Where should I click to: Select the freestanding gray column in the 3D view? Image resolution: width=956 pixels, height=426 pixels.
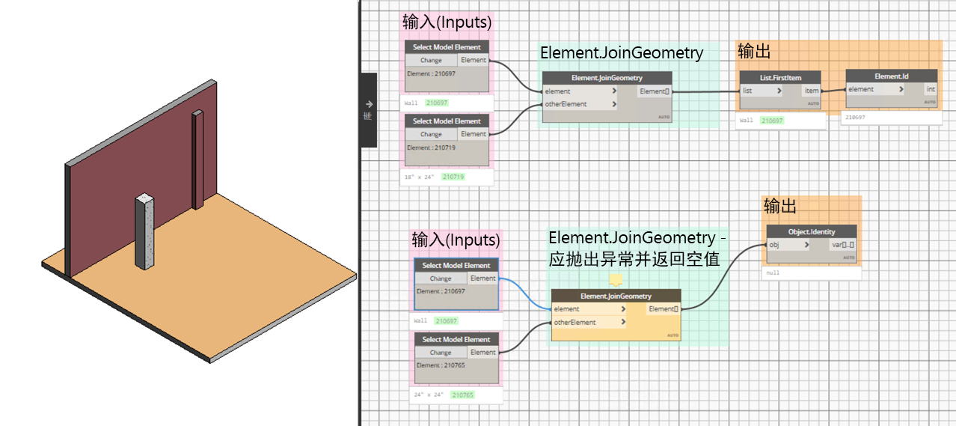tap(145, 231)
